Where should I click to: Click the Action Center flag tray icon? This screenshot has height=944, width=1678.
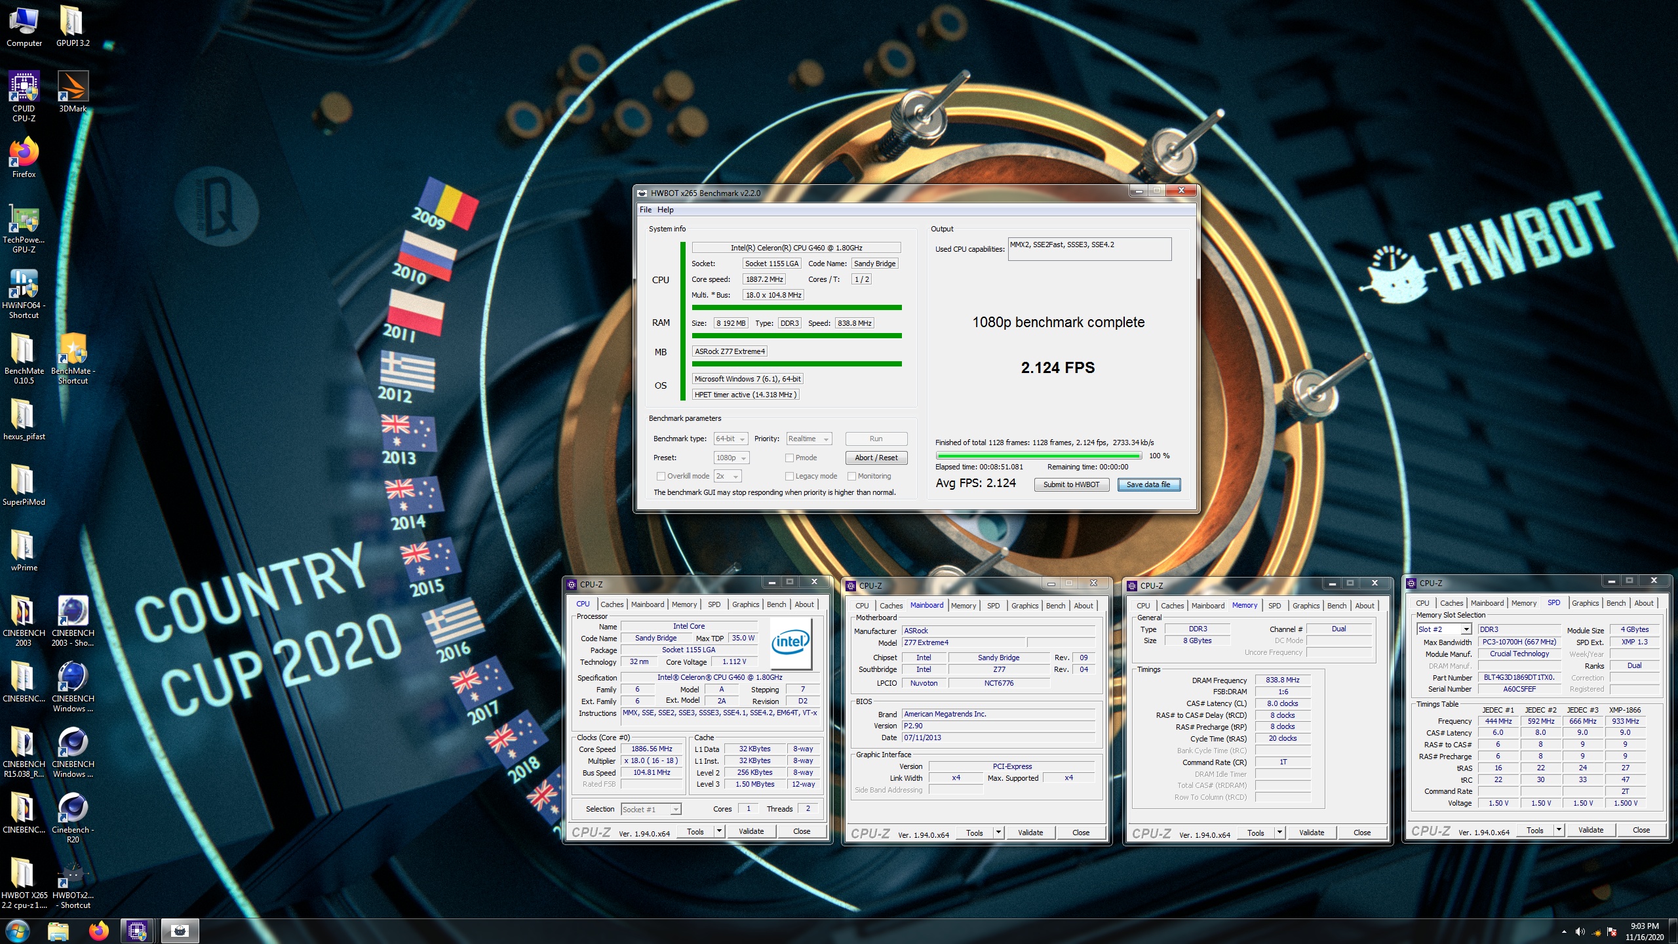point(1612,932)
